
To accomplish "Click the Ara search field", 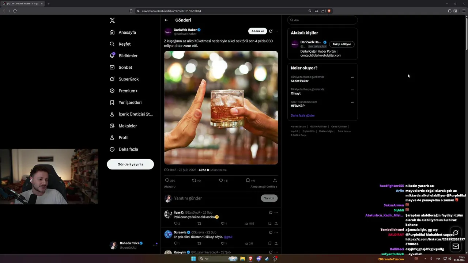I will (x=322, y=20).
